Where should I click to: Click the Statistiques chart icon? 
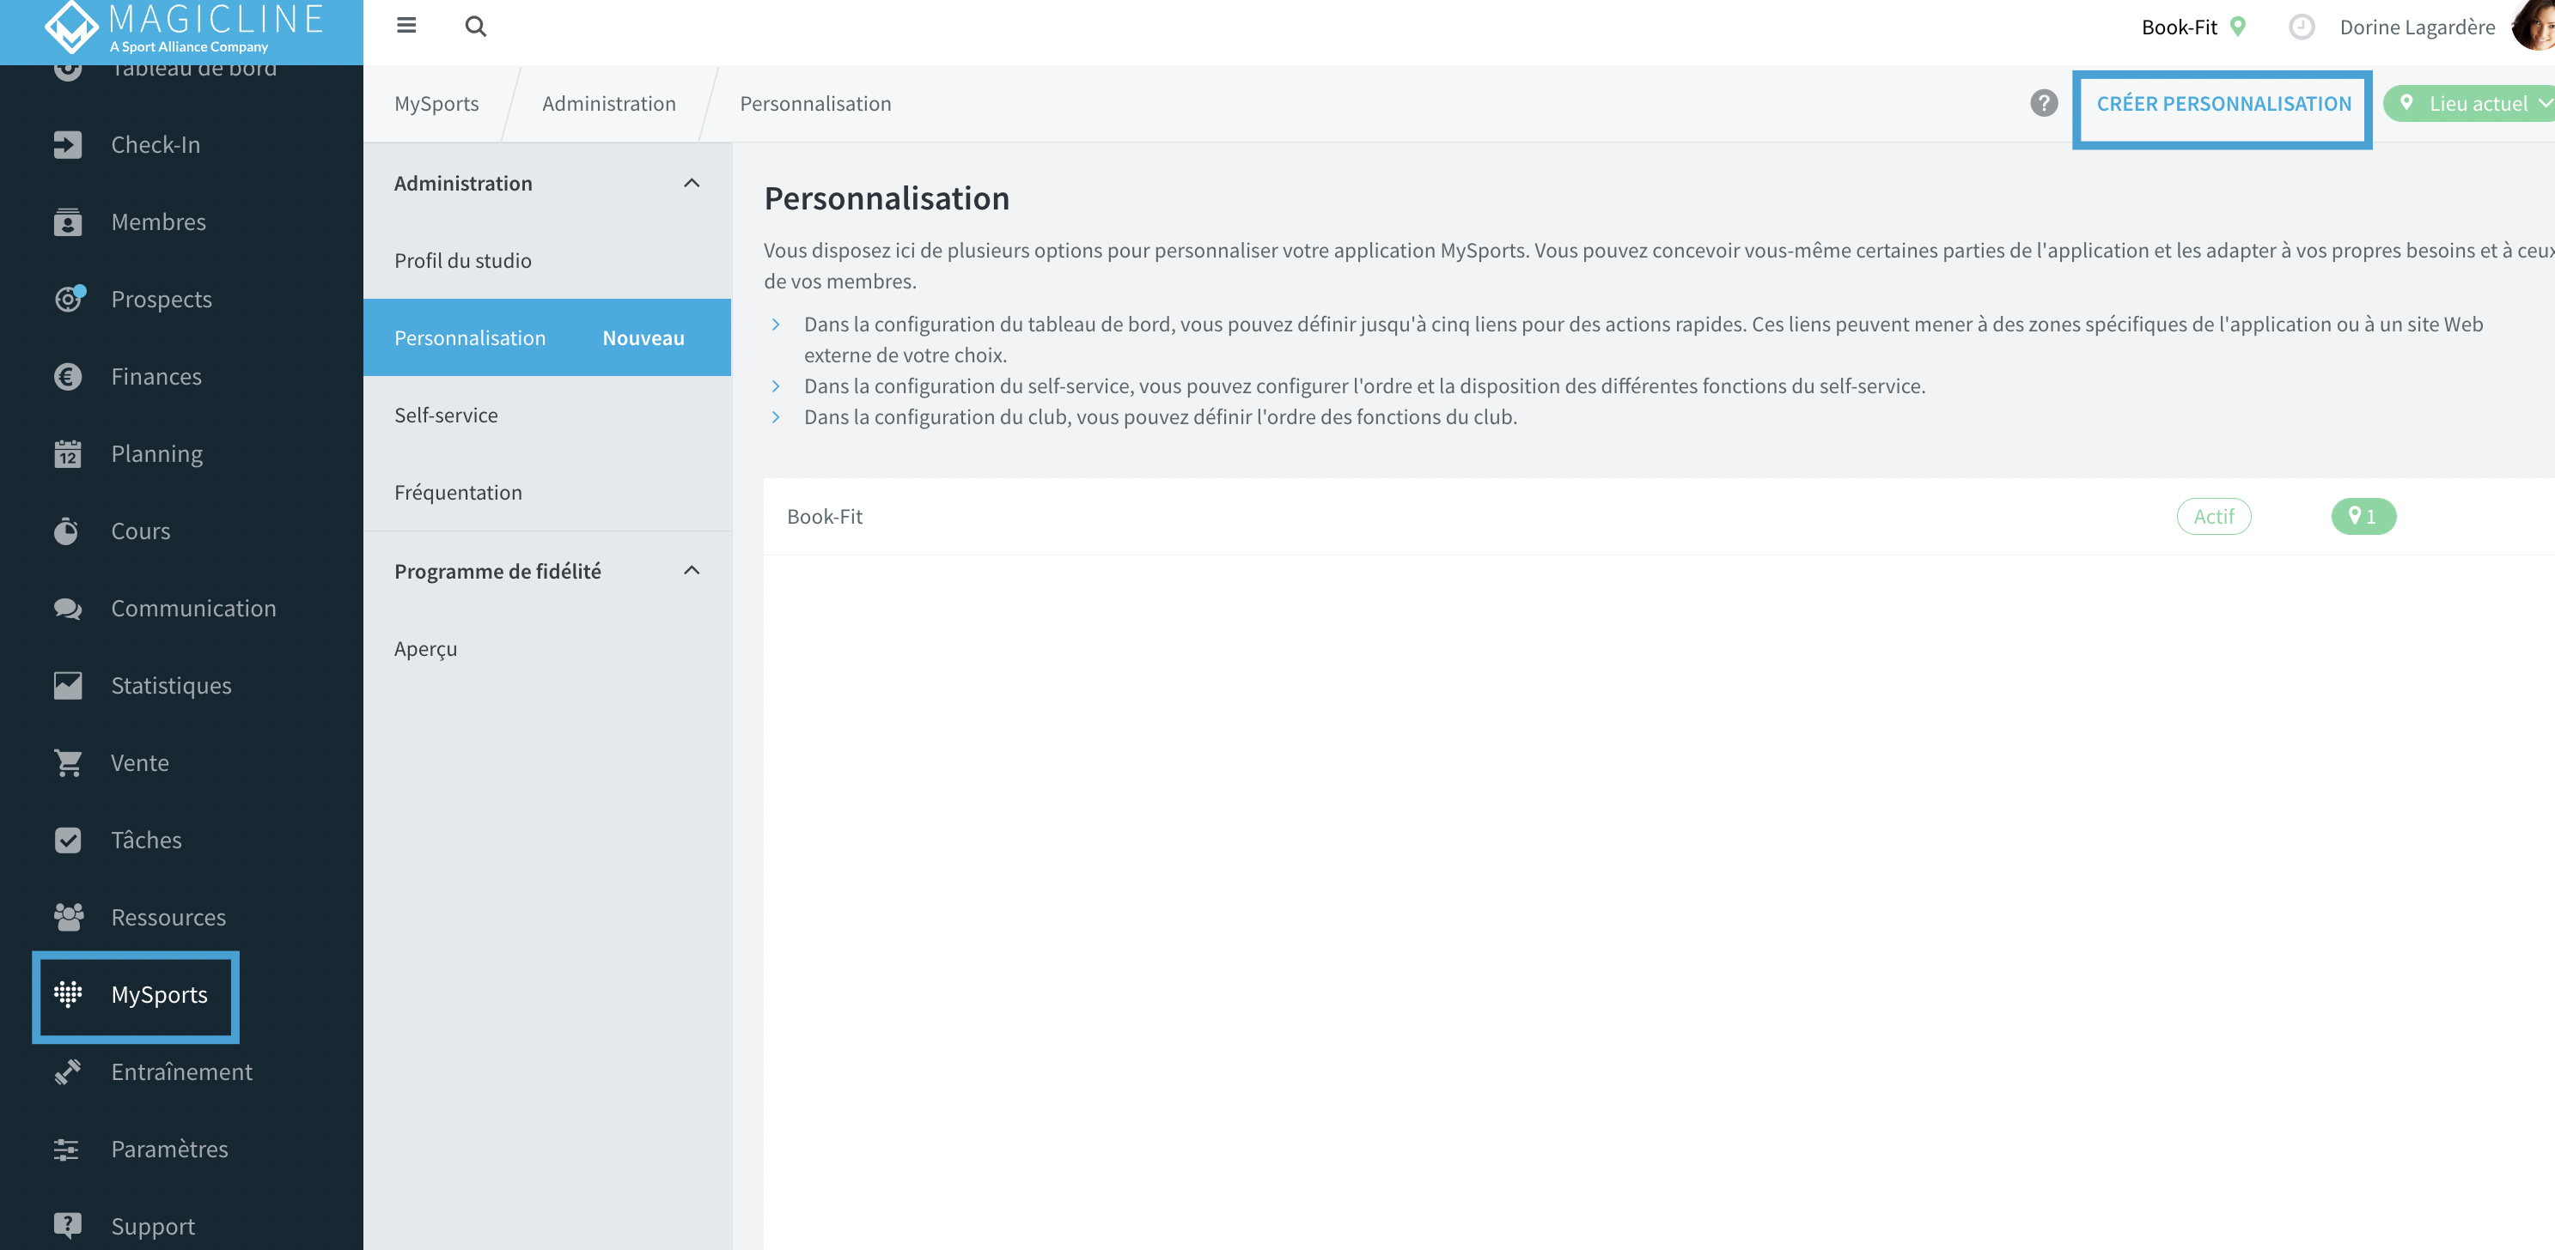[68, 686]
